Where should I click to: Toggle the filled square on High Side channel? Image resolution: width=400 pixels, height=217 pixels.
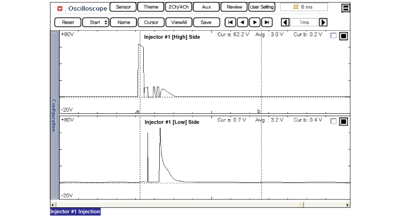point(344,36)
